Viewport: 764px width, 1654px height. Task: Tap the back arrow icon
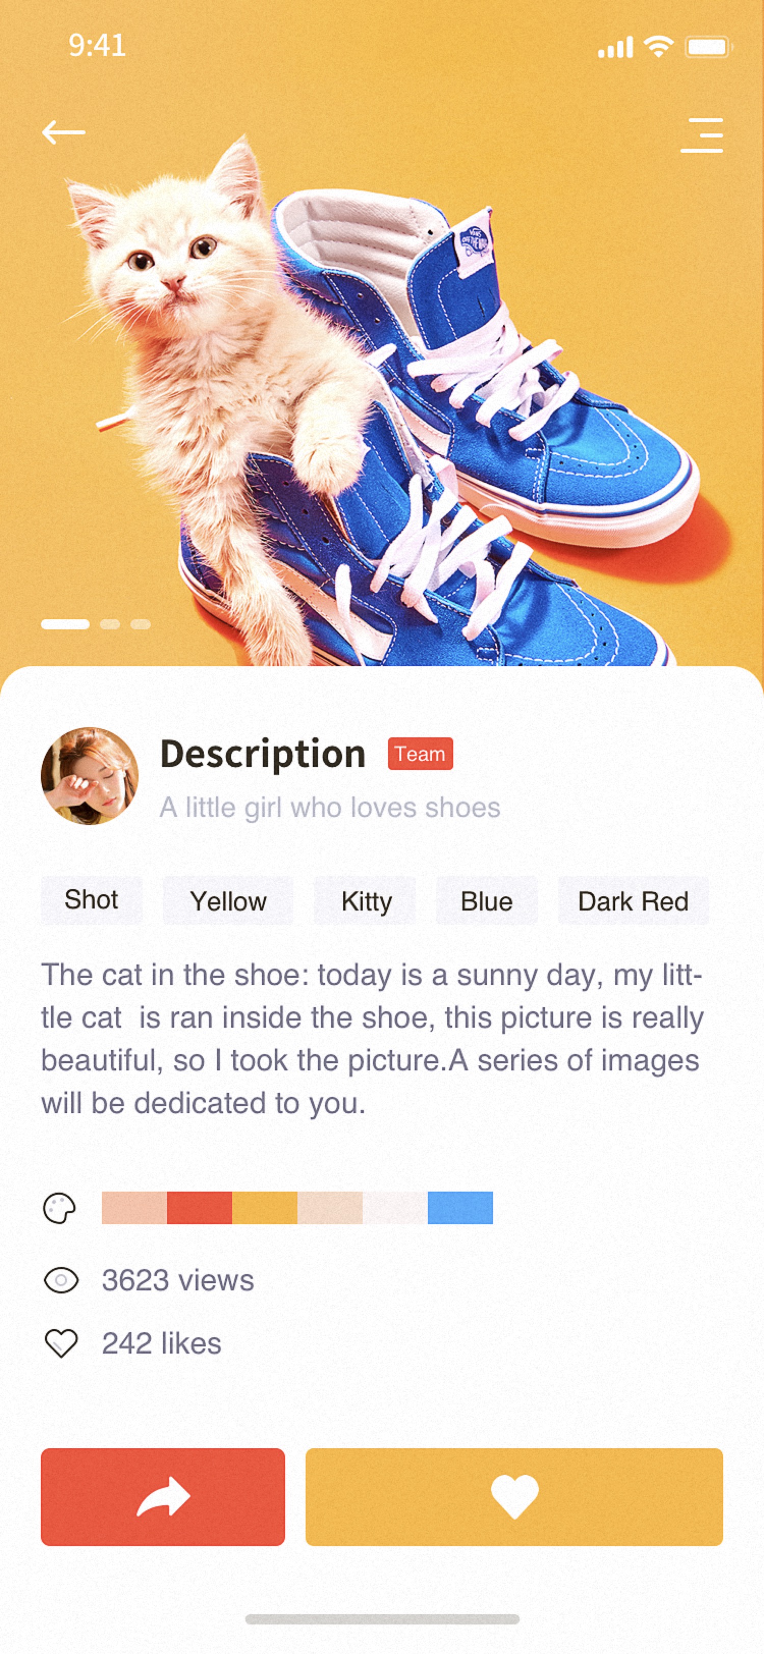[x=64, y=132]
